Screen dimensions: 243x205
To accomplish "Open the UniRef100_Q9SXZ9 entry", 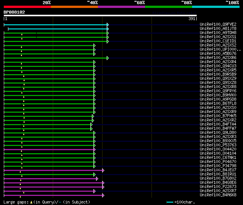I will click(218, 79).
